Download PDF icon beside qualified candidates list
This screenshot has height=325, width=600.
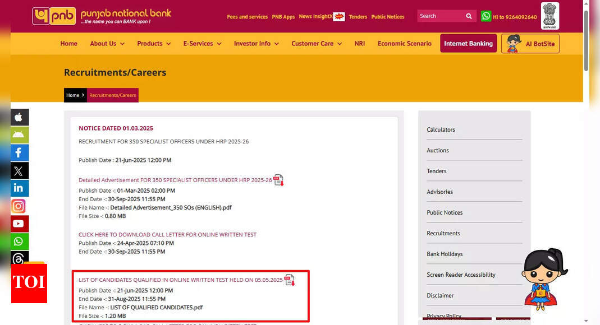(x=290, y=280)
